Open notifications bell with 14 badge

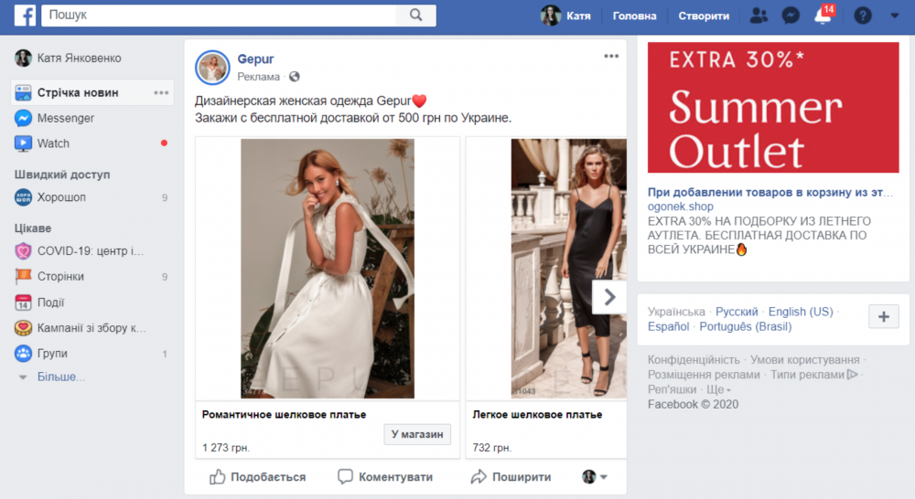pos(823,16)
